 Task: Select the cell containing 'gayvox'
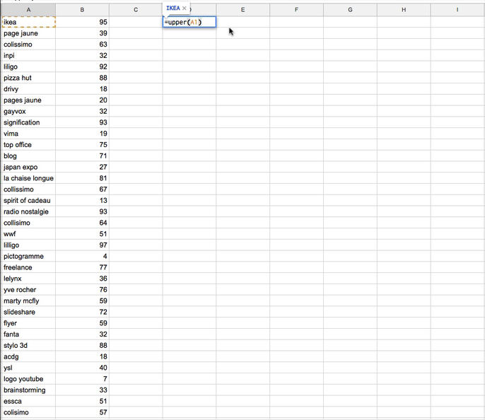click(x=28, y=111)
